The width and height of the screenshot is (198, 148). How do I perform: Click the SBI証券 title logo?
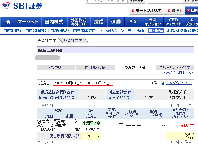tap(28, 6)
